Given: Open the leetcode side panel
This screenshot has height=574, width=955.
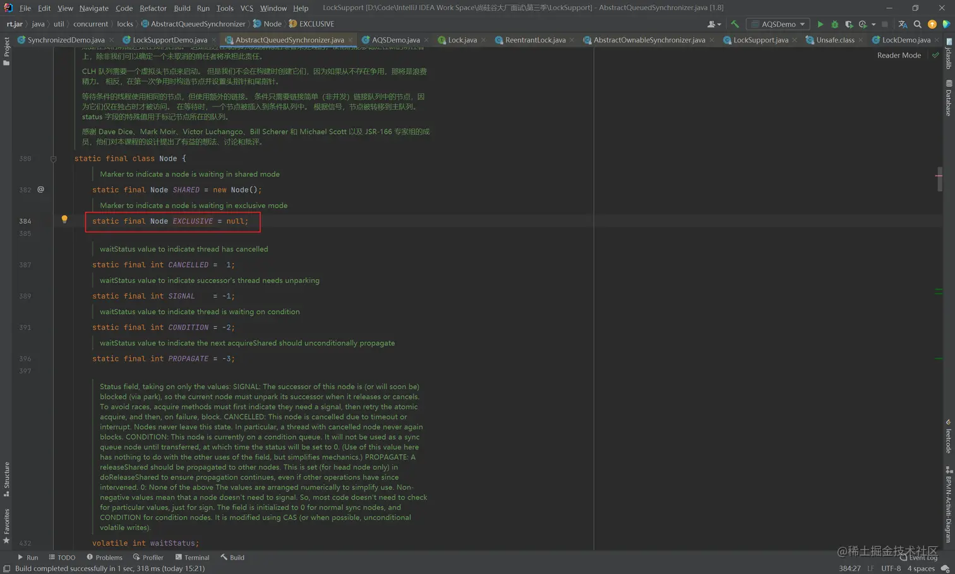Looking at the screenshot, I should click(x=949, y=436).
